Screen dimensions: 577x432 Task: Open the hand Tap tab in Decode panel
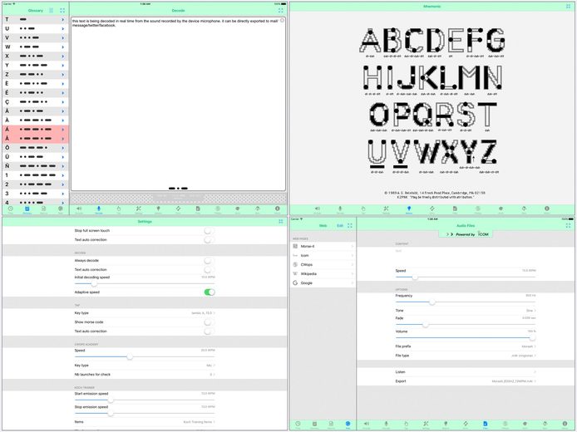(119, 209)
